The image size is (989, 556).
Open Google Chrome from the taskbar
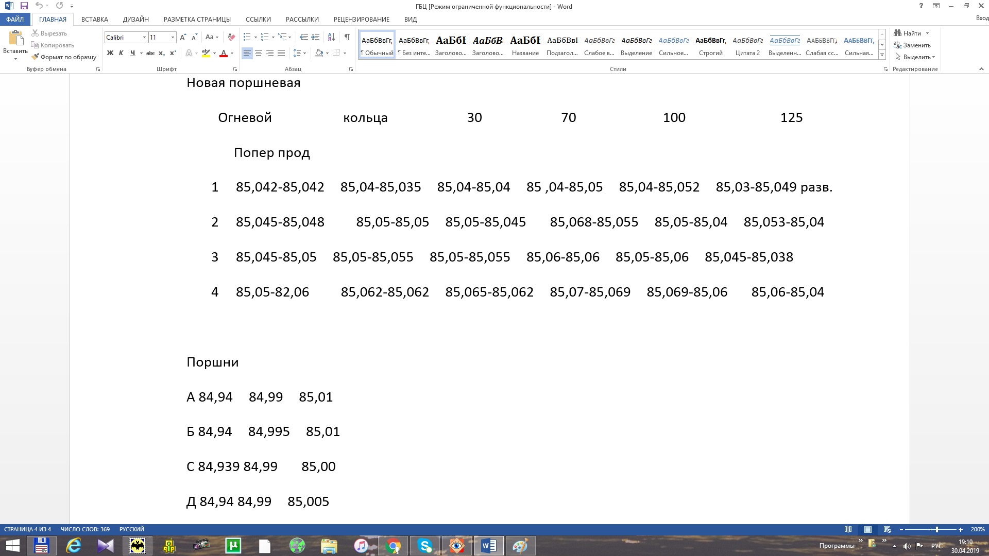[x=393, y=546]
